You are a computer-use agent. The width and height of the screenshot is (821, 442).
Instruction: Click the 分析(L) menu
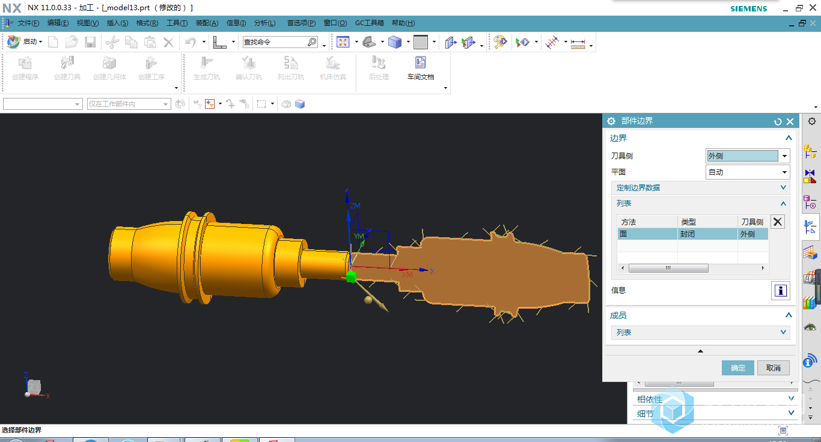coord(265,23)
